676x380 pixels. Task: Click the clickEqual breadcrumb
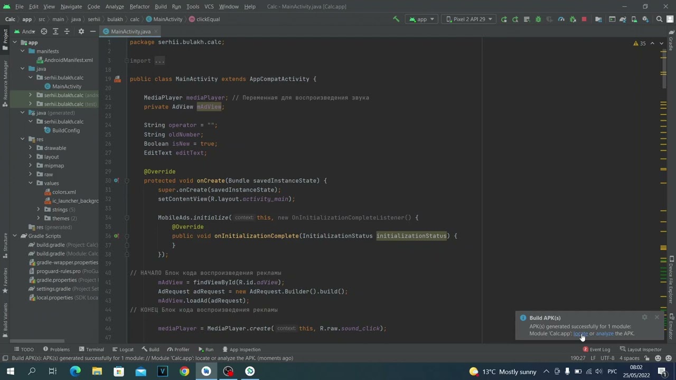(204, 19)
